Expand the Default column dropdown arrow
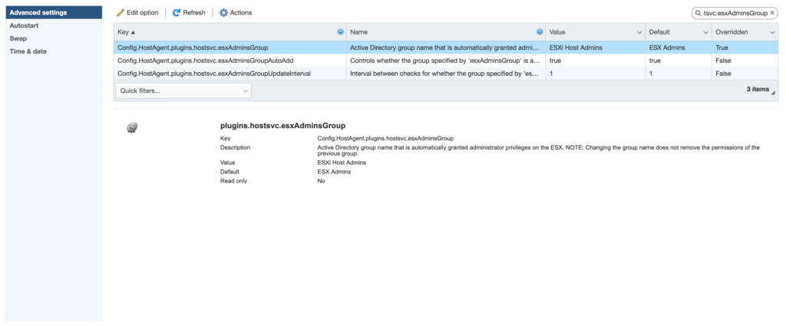 705,32
